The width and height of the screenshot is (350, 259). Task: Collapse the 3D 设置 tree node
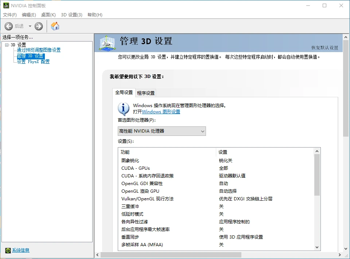[7, 45]
